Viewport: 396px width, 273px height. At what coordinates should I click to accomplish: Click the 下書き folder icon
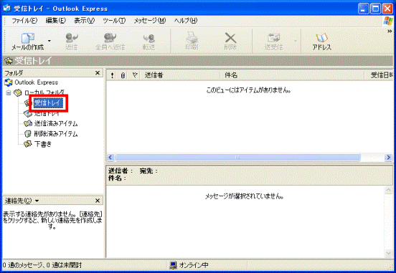click(x=27, y=144)
